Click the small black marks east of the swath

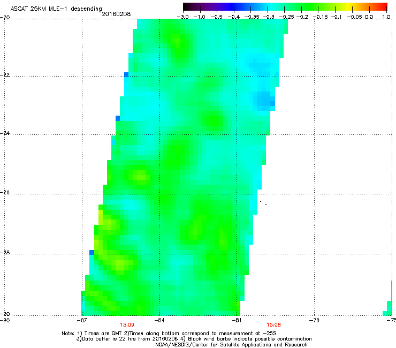263,203
